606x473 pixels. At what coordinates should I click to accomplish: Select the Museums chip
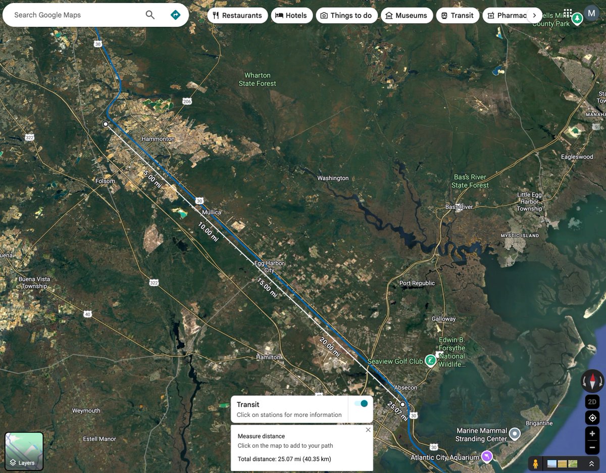pos(407,15)
